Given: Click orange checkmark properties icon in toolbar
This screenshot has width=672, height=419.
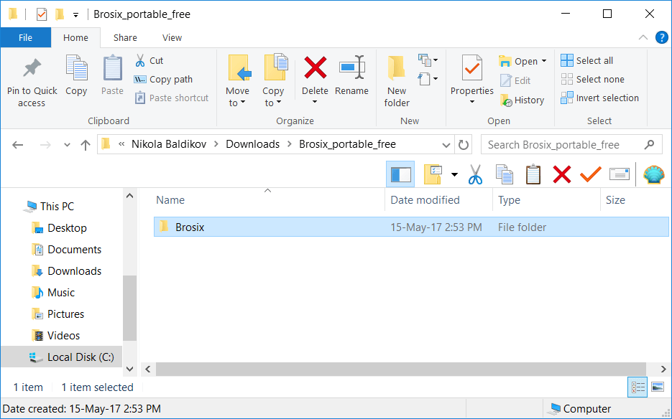Looking at the screenshot, I should [591, 174].
